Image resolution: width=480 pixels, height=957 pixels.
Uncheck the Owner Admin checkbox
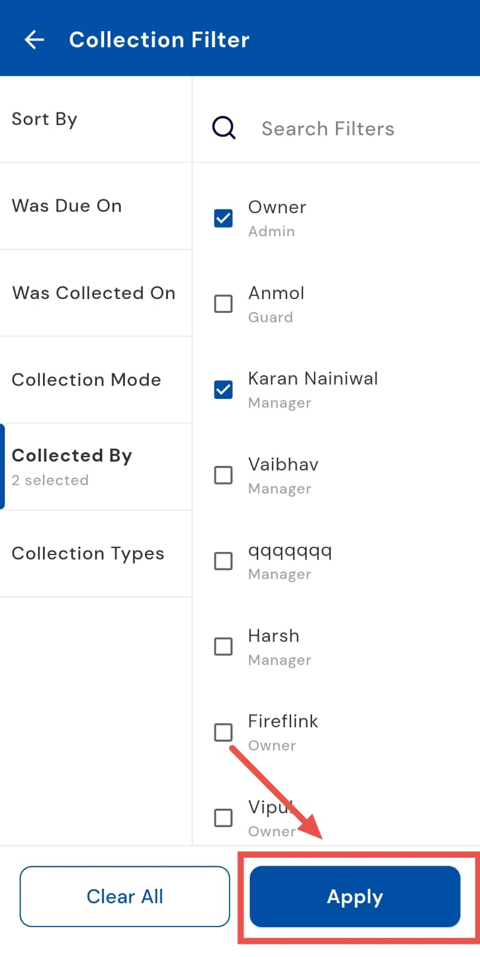[224, 218]
